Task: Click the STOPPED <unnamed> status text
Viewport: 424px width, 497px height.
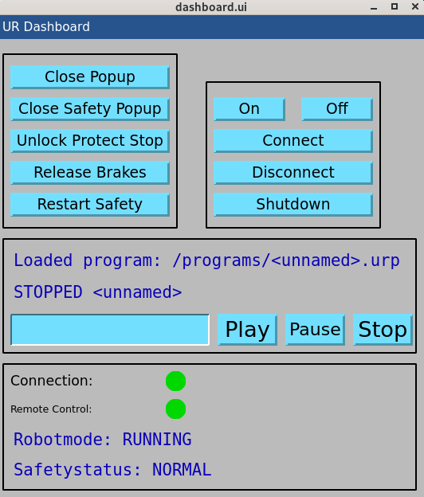Action: [98, 292]
